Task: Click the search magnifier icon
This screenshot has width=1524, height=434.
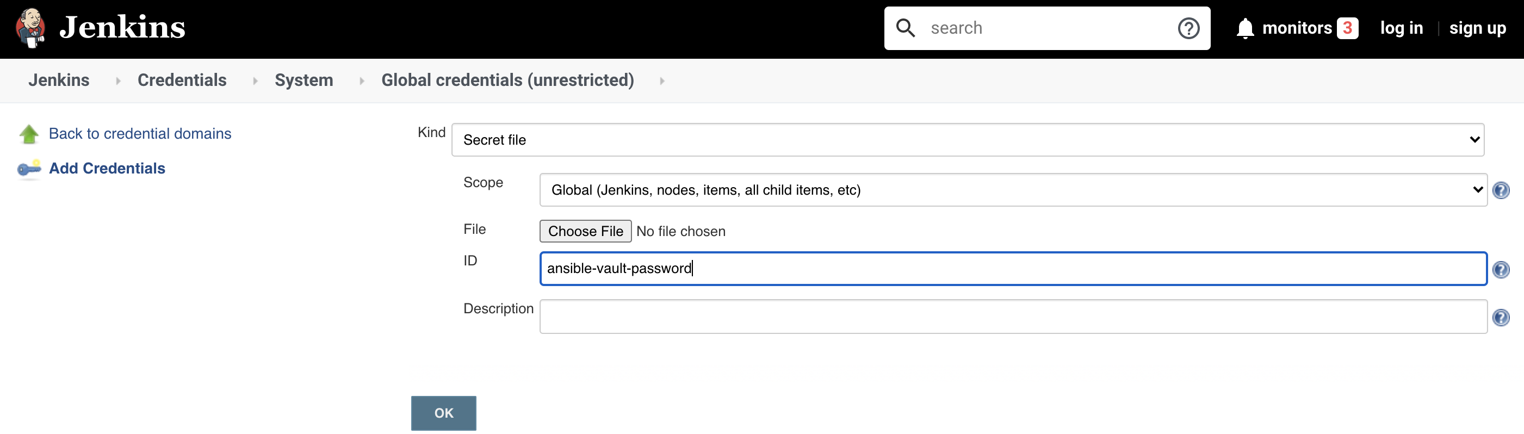Action: click(x=905, y=28)
